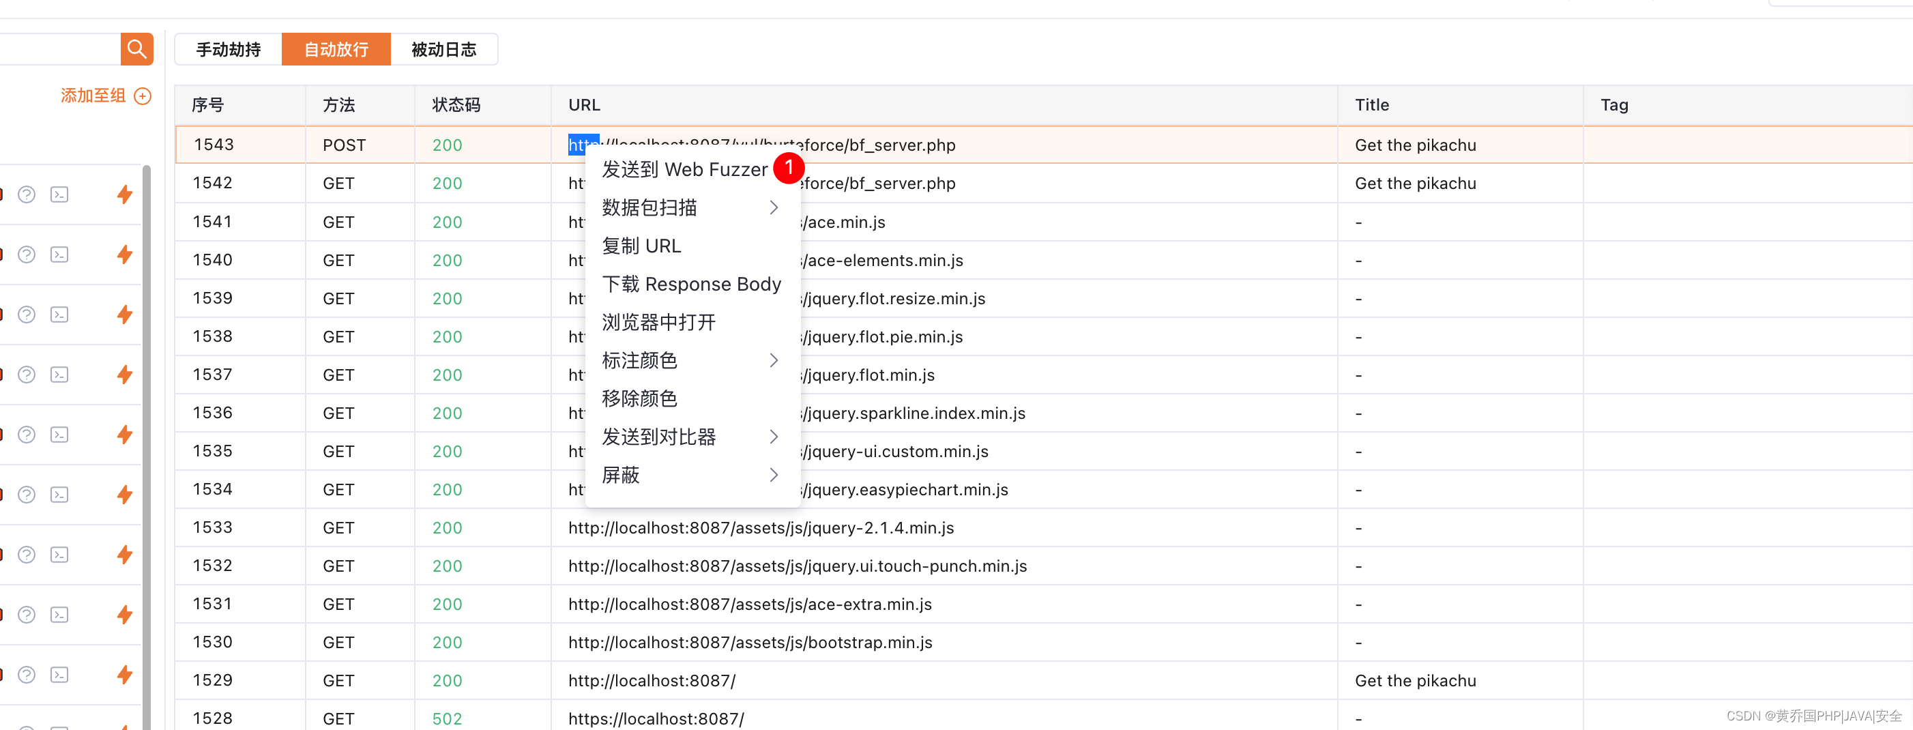1913x730 pixels.
Task: Click the plus icon beside 添加至组
Action: [143, 96]
